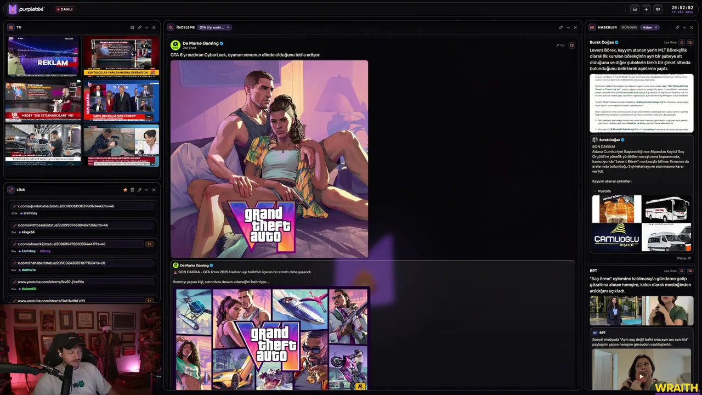The width and height of the screenshot is (702, 395).
Task: Click bell icon on BPT post
Action: [682, 270]
